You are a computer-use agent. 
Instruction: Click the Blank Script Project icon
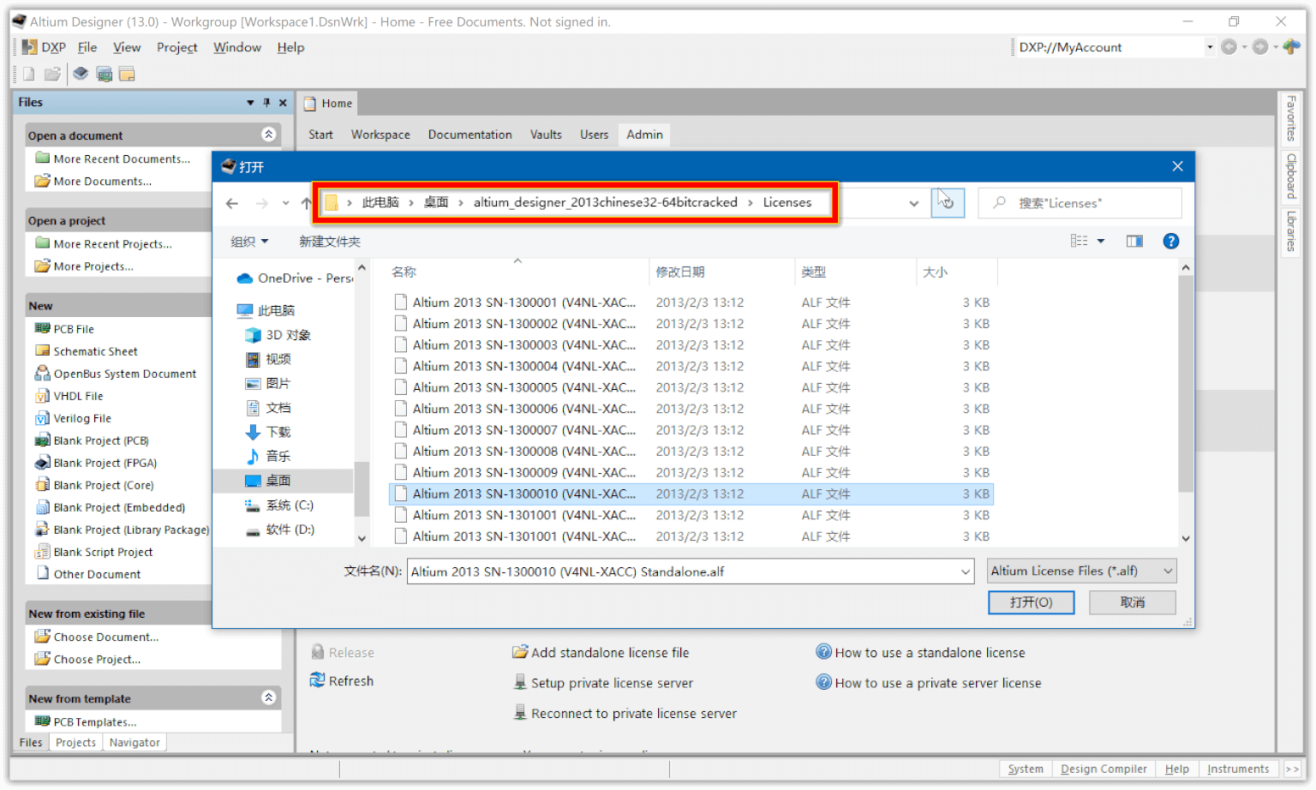coord(42,552)
